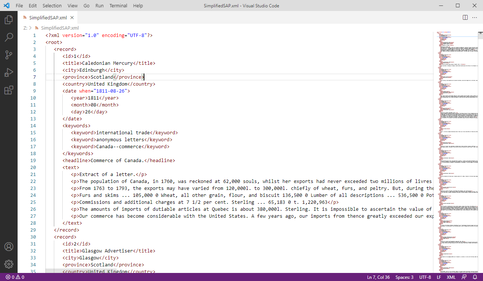Change indentation via Spaces: 3
483x281 pixels.
404,277
